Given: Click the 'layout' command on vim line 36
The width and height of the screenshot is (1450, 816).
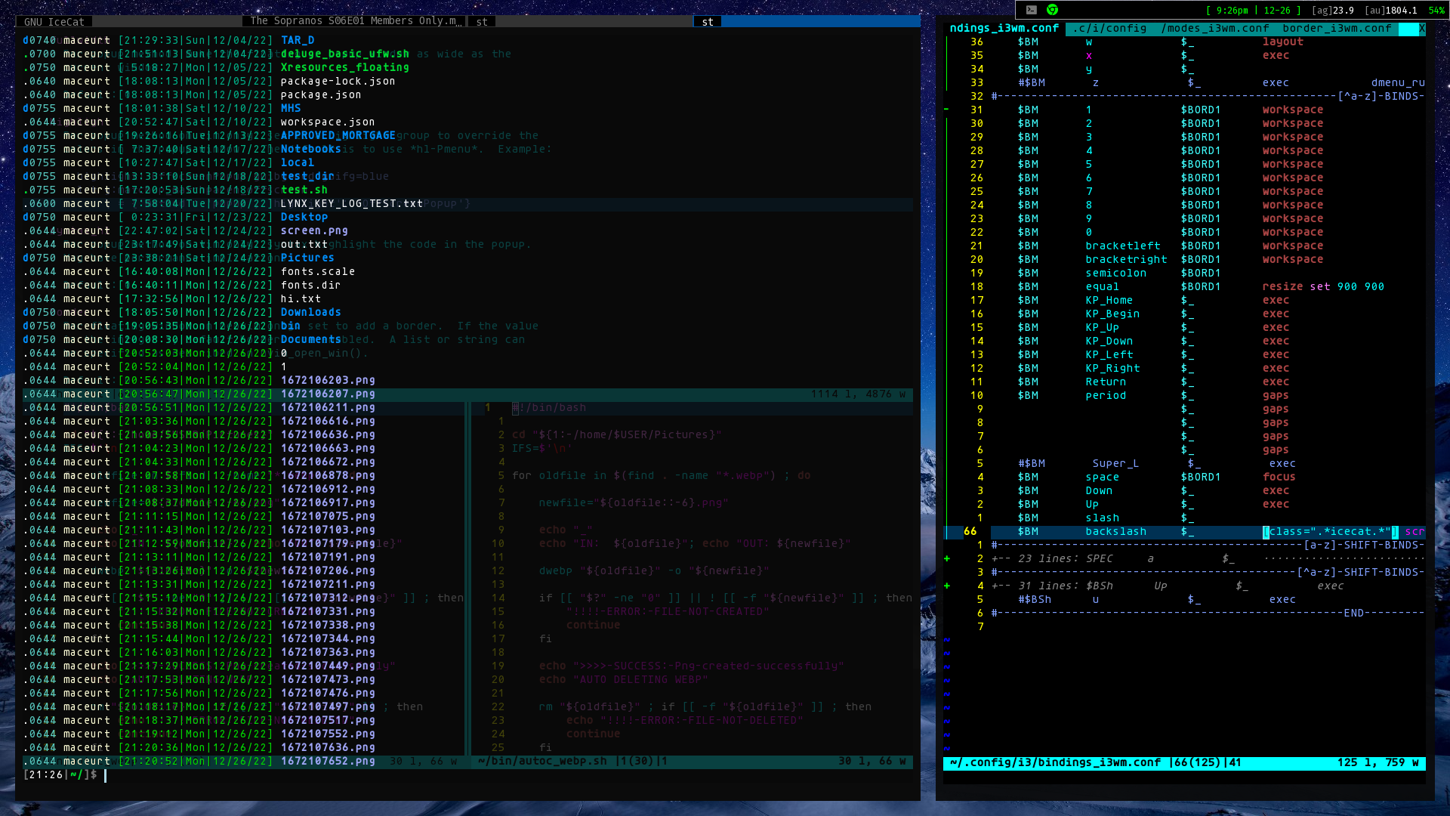Looking at the screenshot, I should [x=1282, y=42].
